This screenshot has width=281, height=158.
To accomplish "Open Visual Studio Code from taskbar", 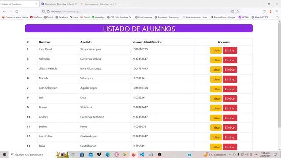I will [x=142, y=154].
